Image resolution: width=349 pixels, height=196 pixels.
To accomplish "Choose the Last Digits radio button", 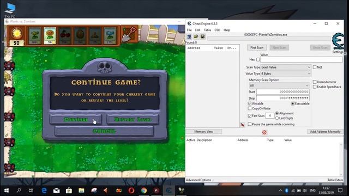I will click(277, 118).
